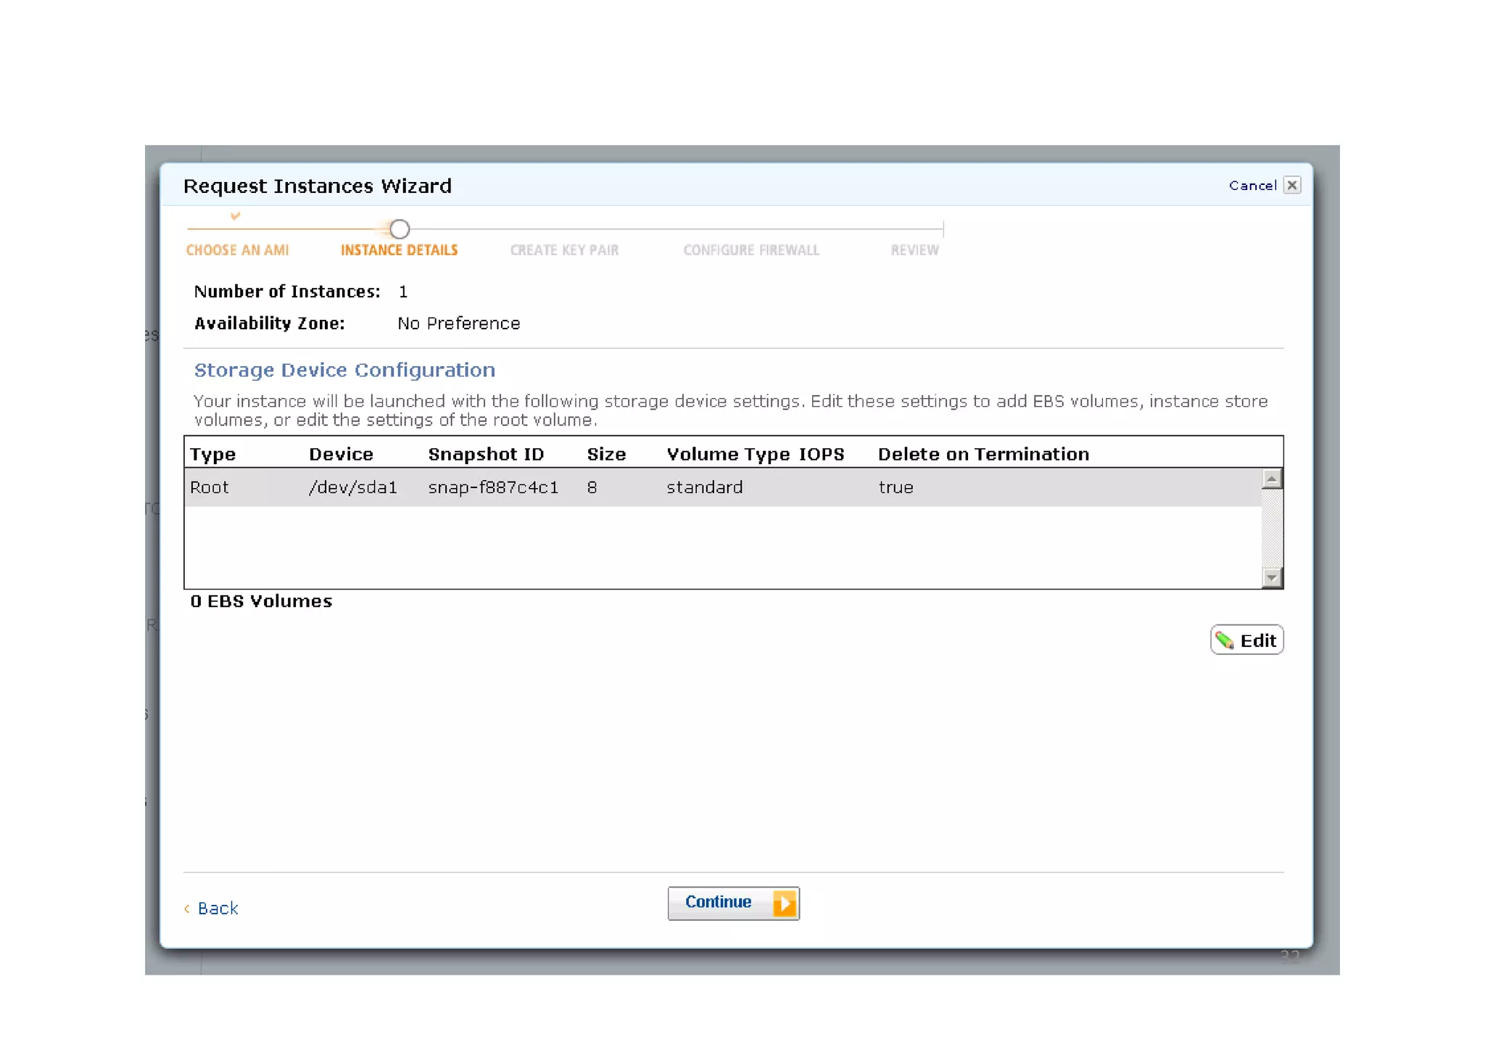Close wizard with the X icon

(x=1291, y=186)
